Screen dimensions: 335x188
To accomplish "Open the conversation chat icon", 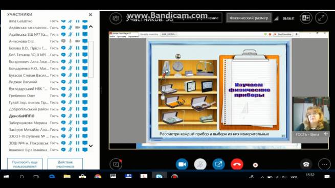I will coord(116,165).
